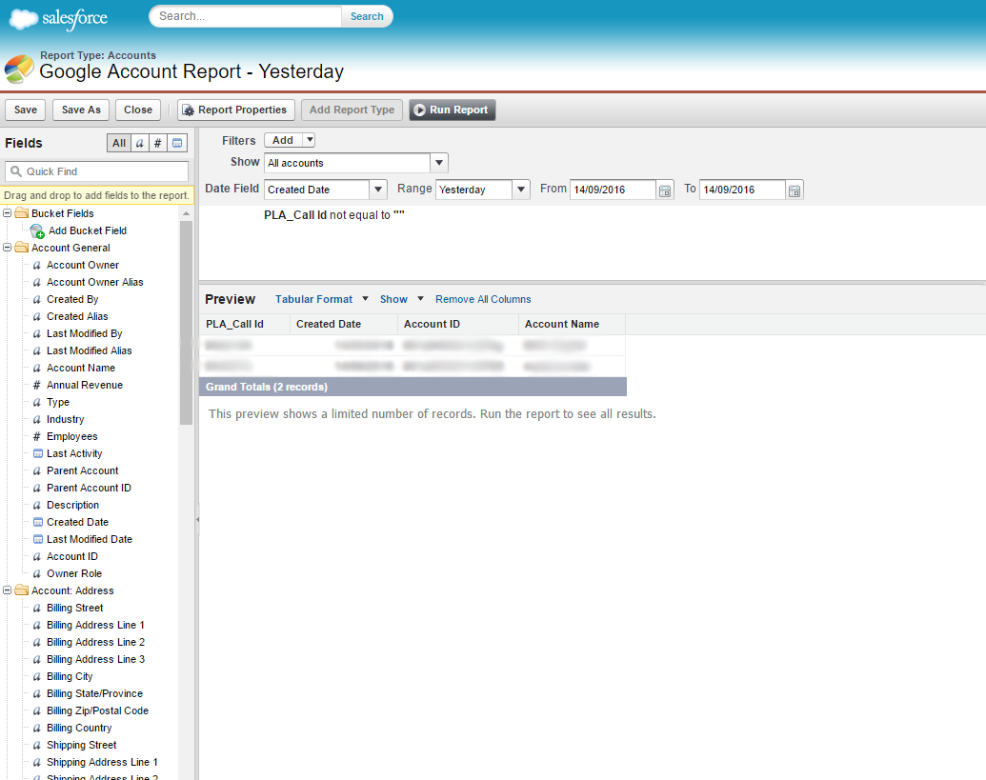Select Last Modified By field
986x780 pixels.
84,333
